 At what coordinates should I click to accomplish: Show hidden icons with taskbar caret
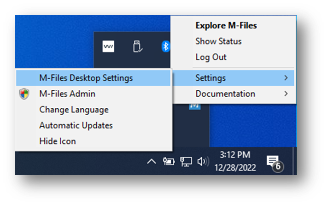tap(152, 161)
